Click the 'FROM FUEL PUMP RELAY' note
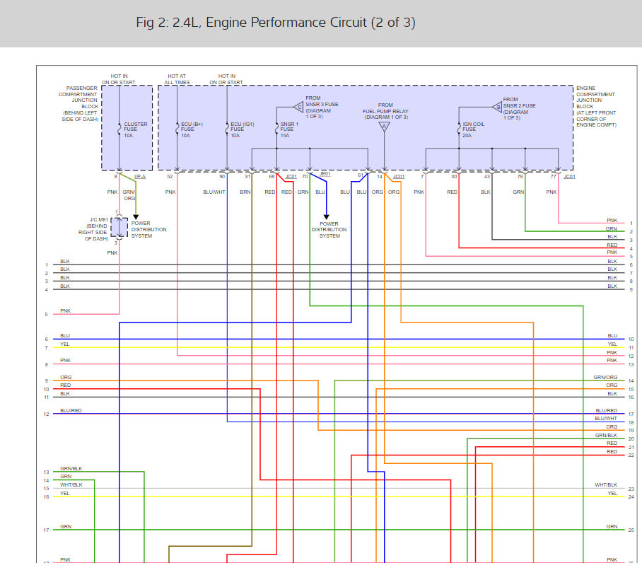Viewport: 642px width, 575px height. coord(385,111)
